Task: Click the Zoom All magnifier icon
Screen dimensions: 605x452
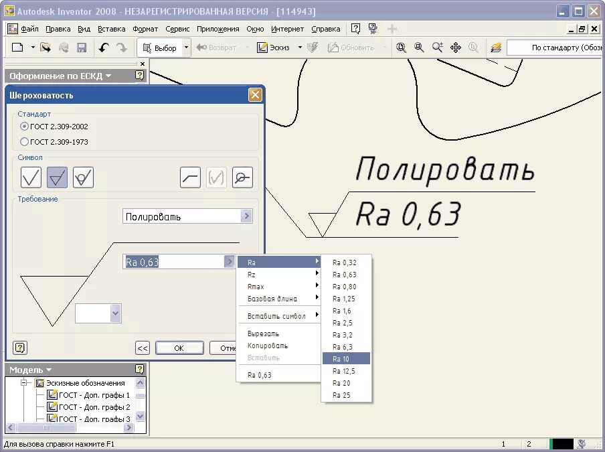Action: 402,48
